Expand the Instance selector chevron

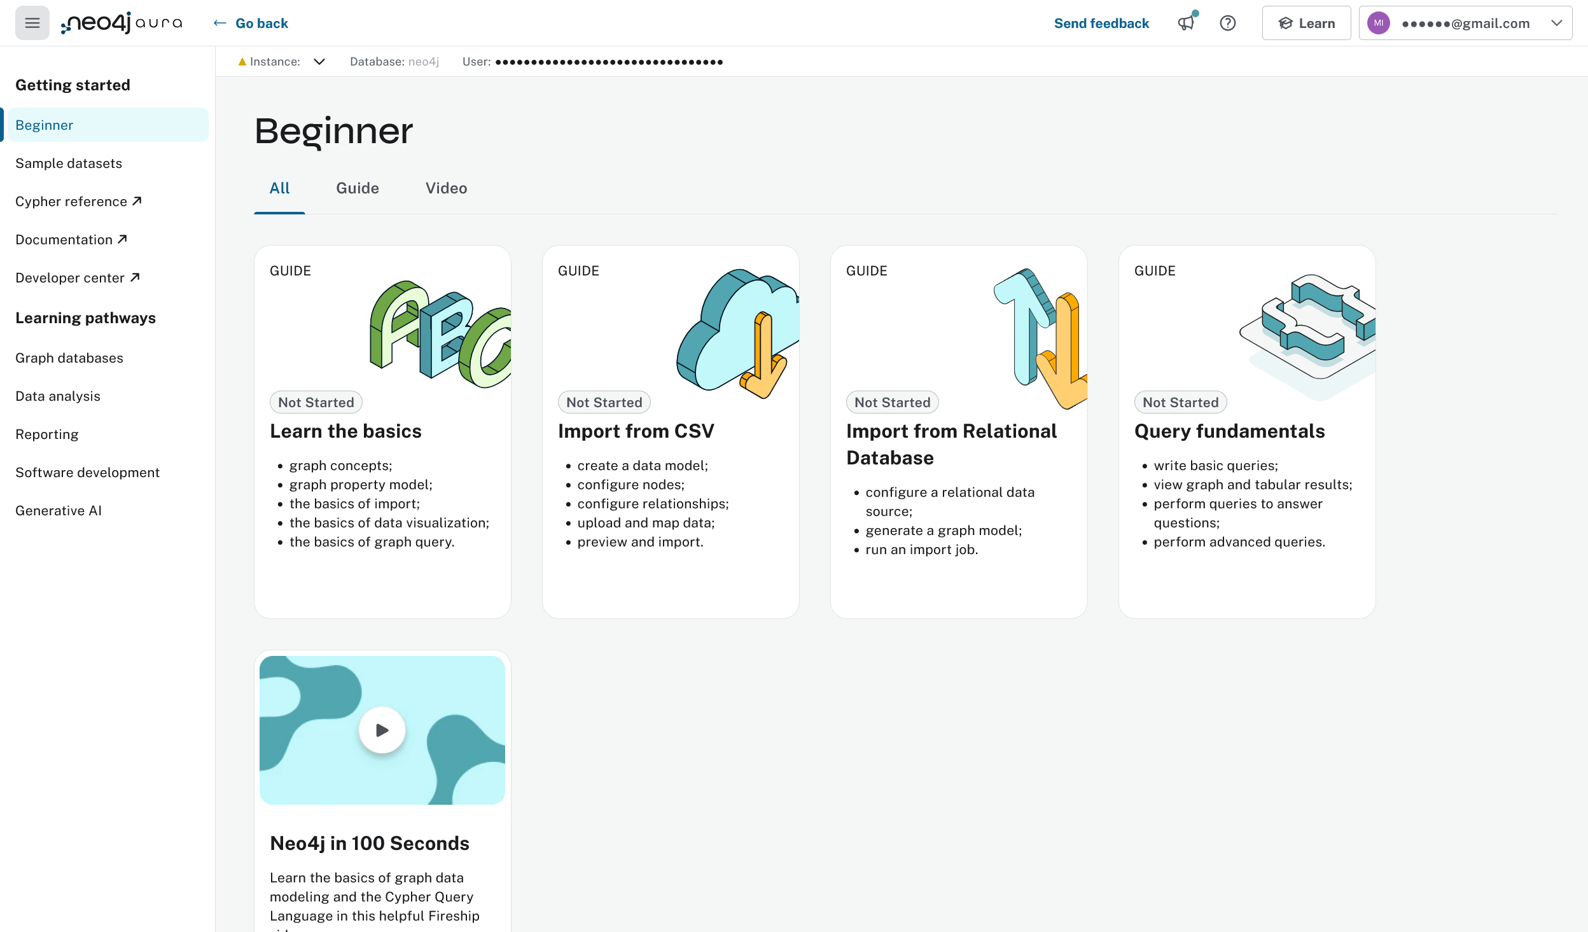[x=319, y=62]
